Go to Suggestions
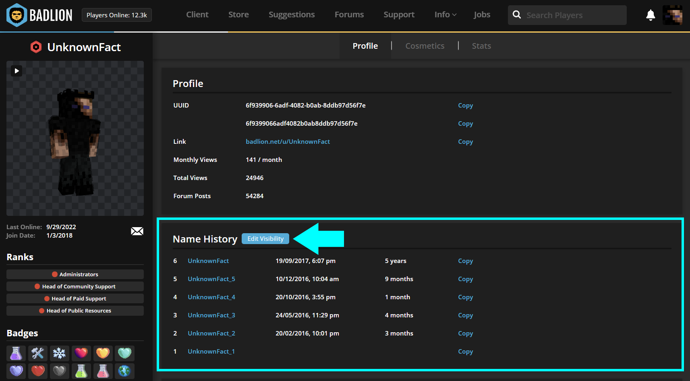This screenshot has width=690, height=381. (292, 15)
